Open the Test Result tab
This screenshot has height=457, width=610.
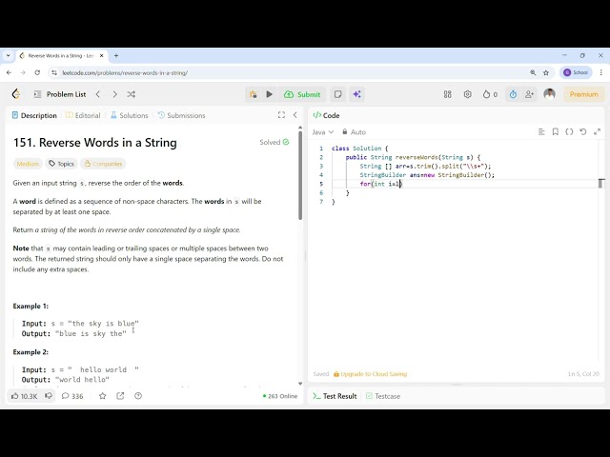pyautogui.click(x=335, y=396)
